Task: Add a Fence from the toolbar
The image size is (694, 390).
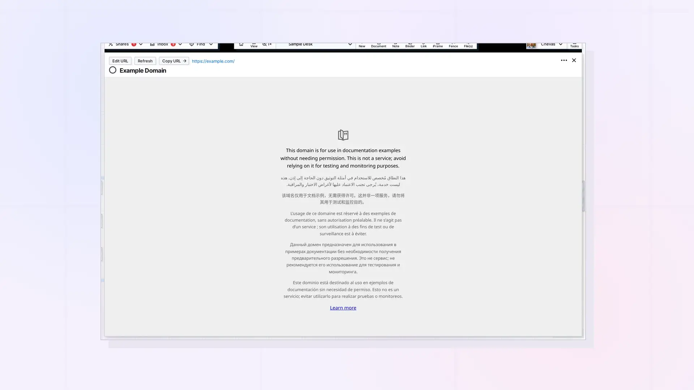Action: pyautogui.click(x=453, y=45)
